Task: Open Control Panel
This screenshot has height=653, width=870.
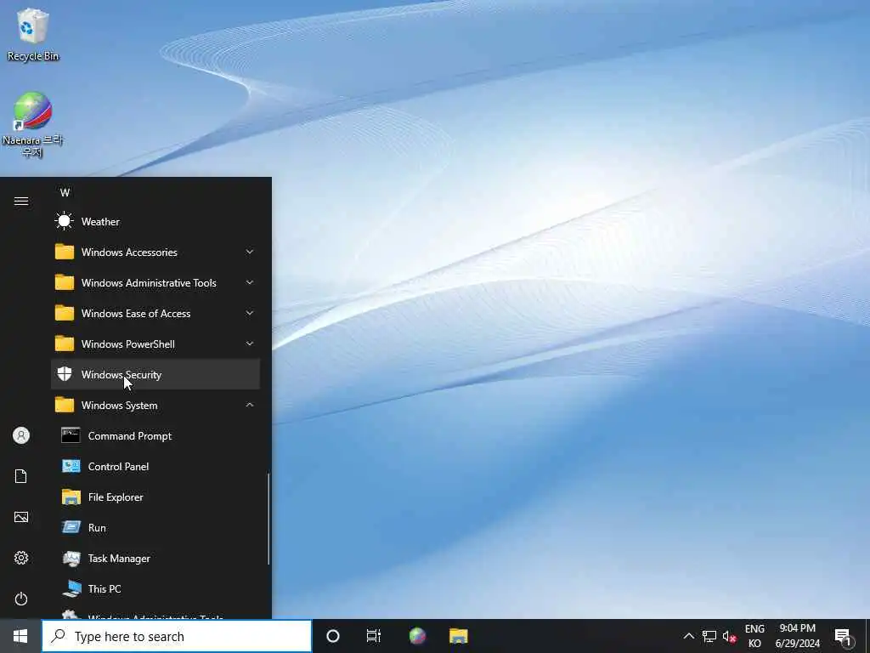Action: point(155,467)
